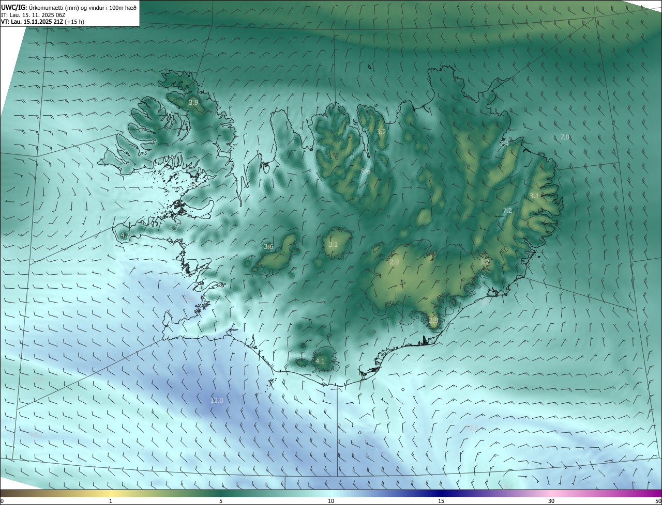Click the "IT: Lau. 15. 11. 2025 06Z" line
The width and height of the screenshot is (662, 505).
click(x=33, y=15)
